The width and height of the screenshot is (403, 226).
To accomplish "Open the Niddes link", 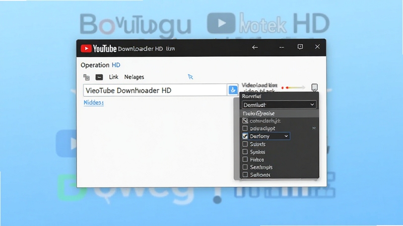I will pyautogui.click(x=94, y=102).
